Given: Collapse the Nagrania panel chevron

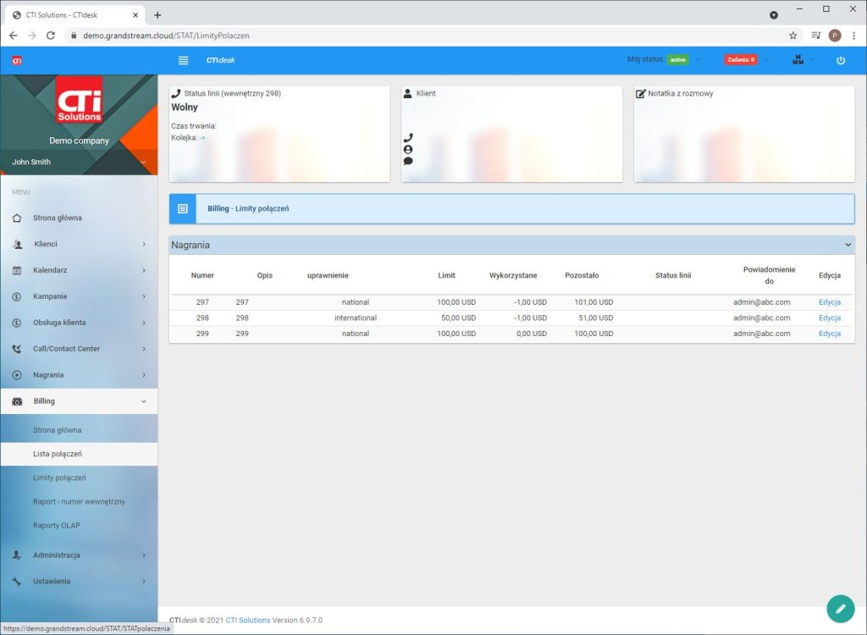Looking at the screenshot, I should click(x=848, y=245).
